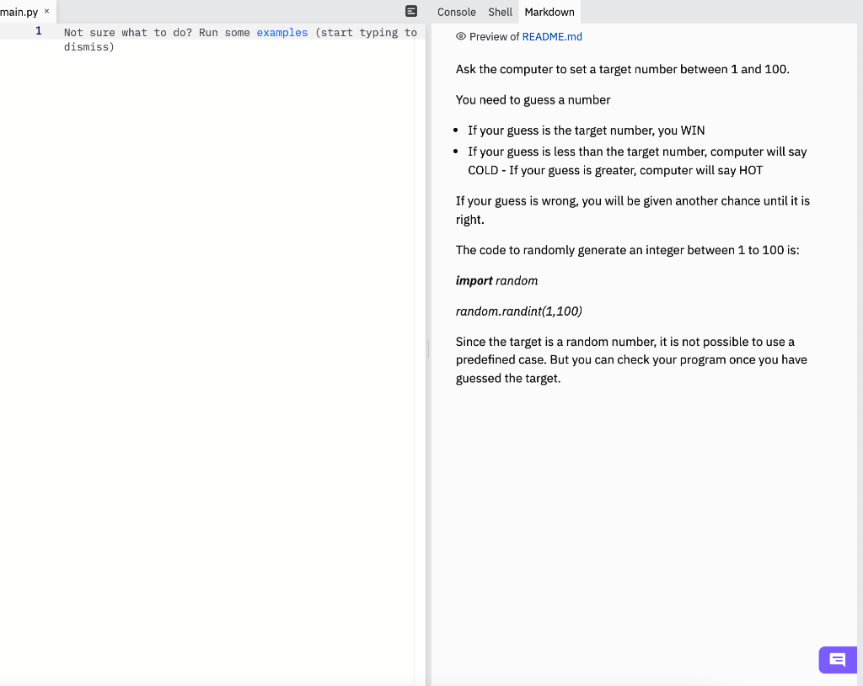The image size is (863, 686).
Task: Click line number 1 in the editor gutter
Action: (x=39, y=31)
